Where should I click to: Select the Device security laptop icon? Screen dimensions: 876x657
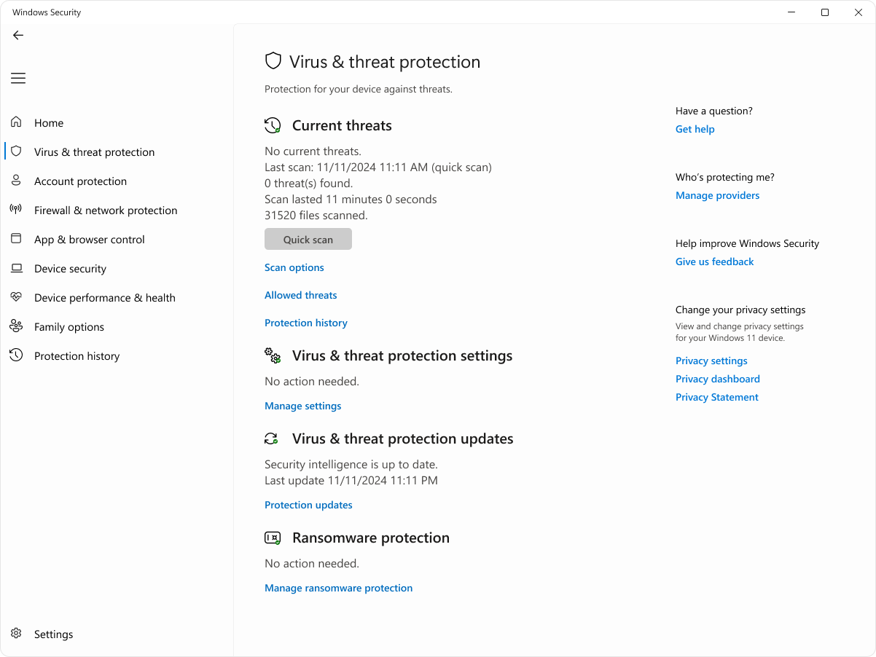pyautogui.click(x=16, y=268)
